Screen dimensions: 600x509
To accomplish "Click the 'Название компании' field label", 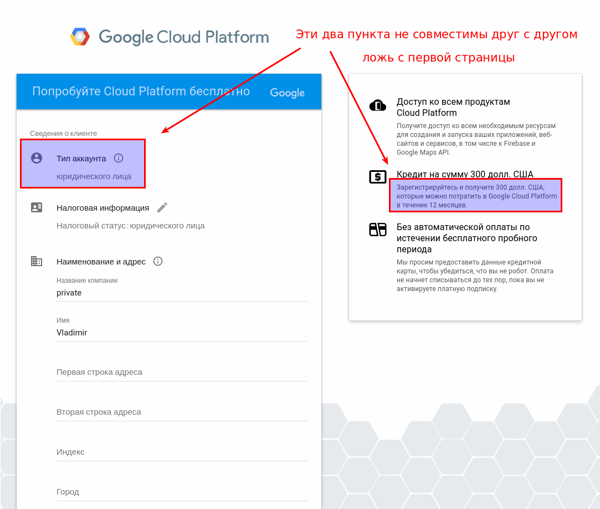I will pos(87,281).
